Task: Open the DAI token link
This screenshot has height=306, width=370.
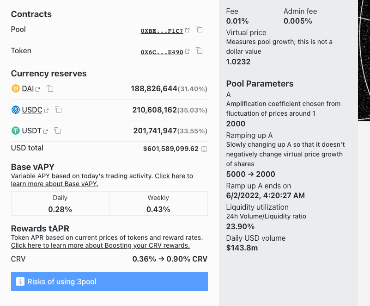Action: point(28,88)
